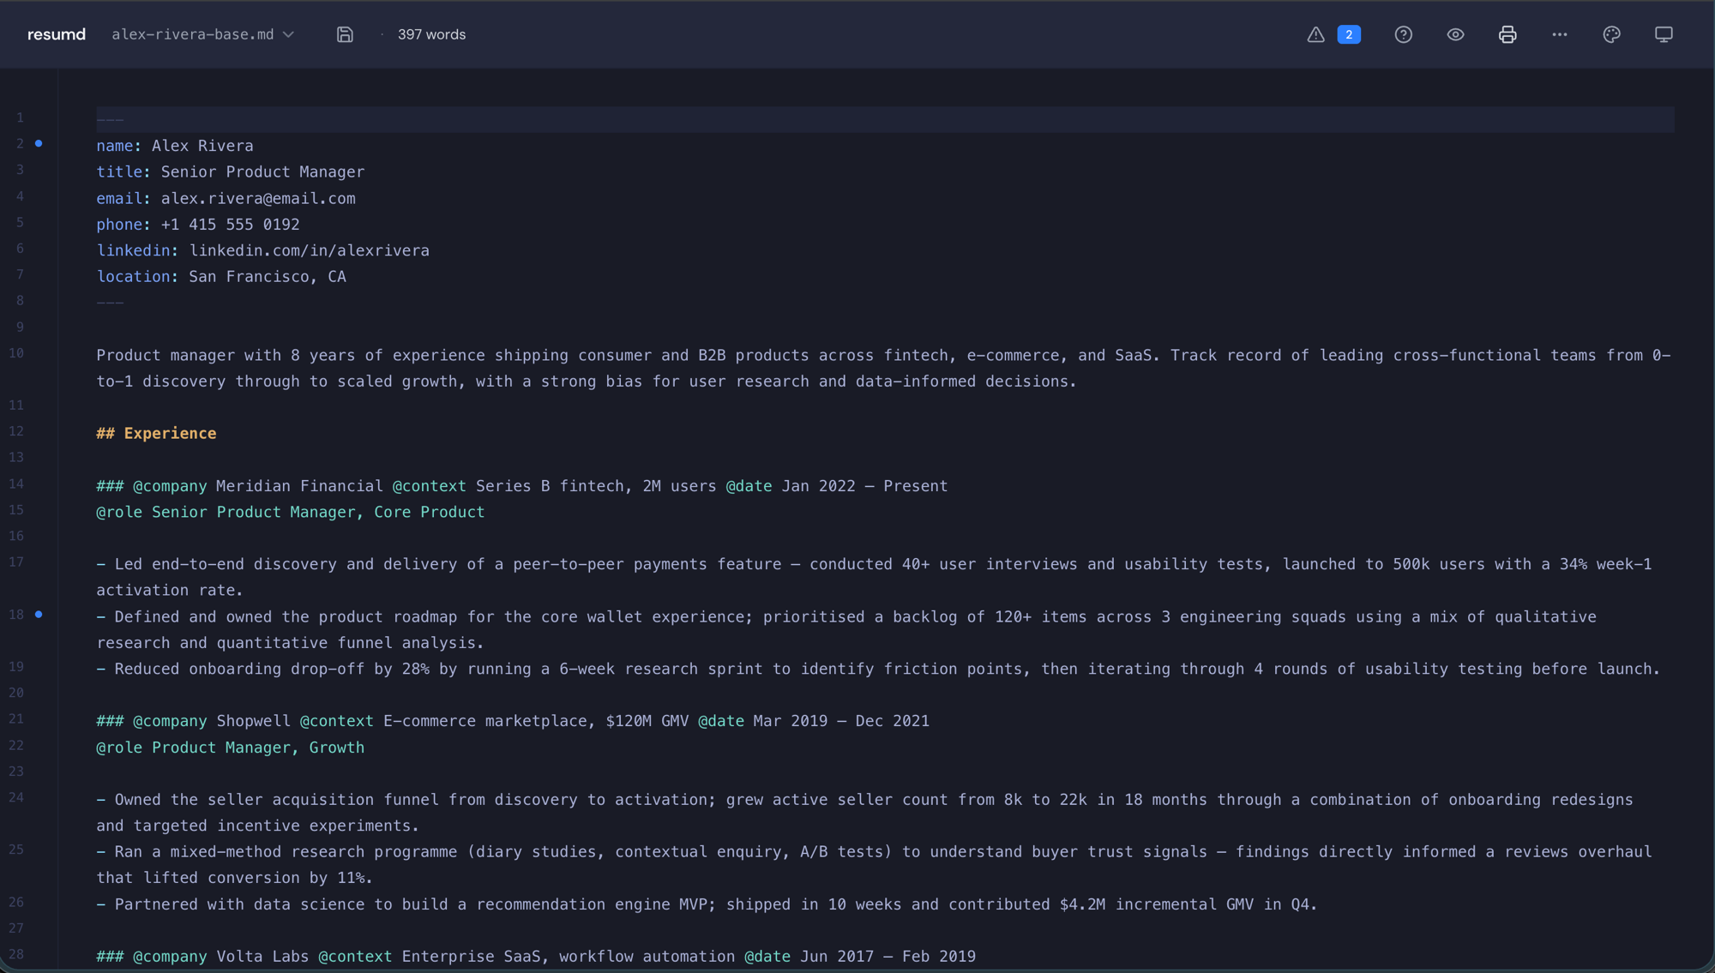Click the blue marker beside line 18

point(39,615)
